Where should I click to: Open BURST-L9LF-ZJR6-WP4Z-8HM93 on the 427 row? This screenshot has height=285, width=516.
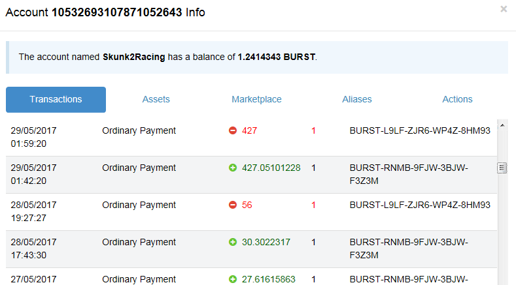(x=420, y=130)
